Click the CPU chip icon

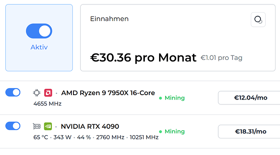(37, 93)
